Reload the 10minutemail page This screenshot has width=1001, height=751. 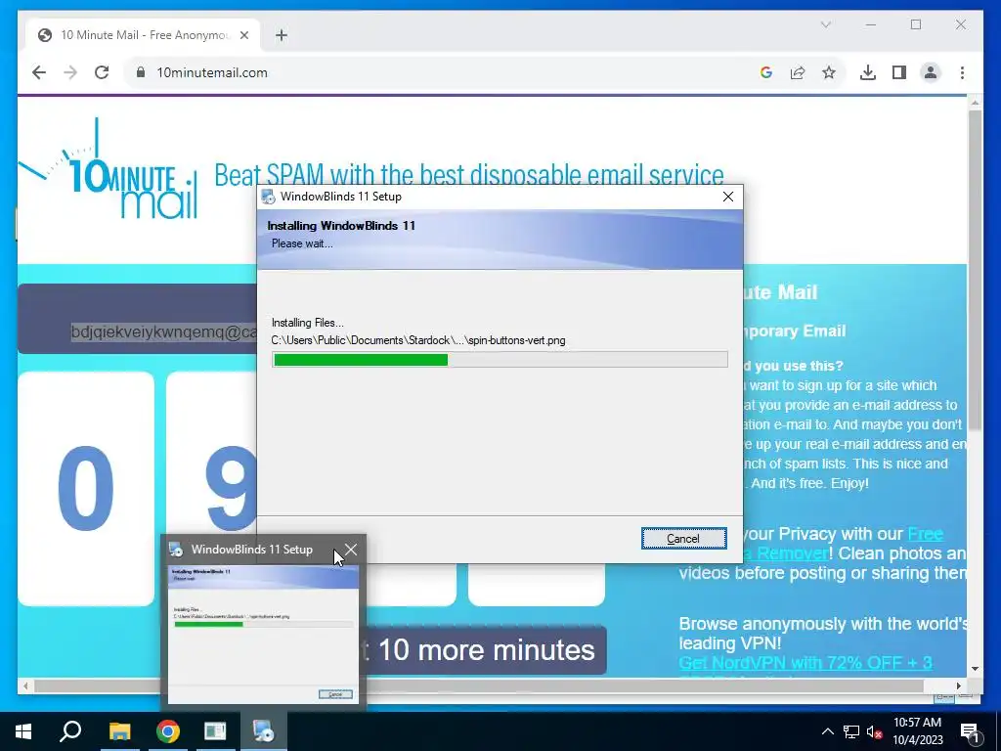point(102,72)
